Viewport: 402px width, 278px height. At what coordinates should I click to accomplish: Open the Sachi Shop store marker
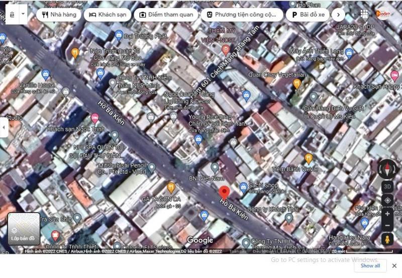coord(244,187)
